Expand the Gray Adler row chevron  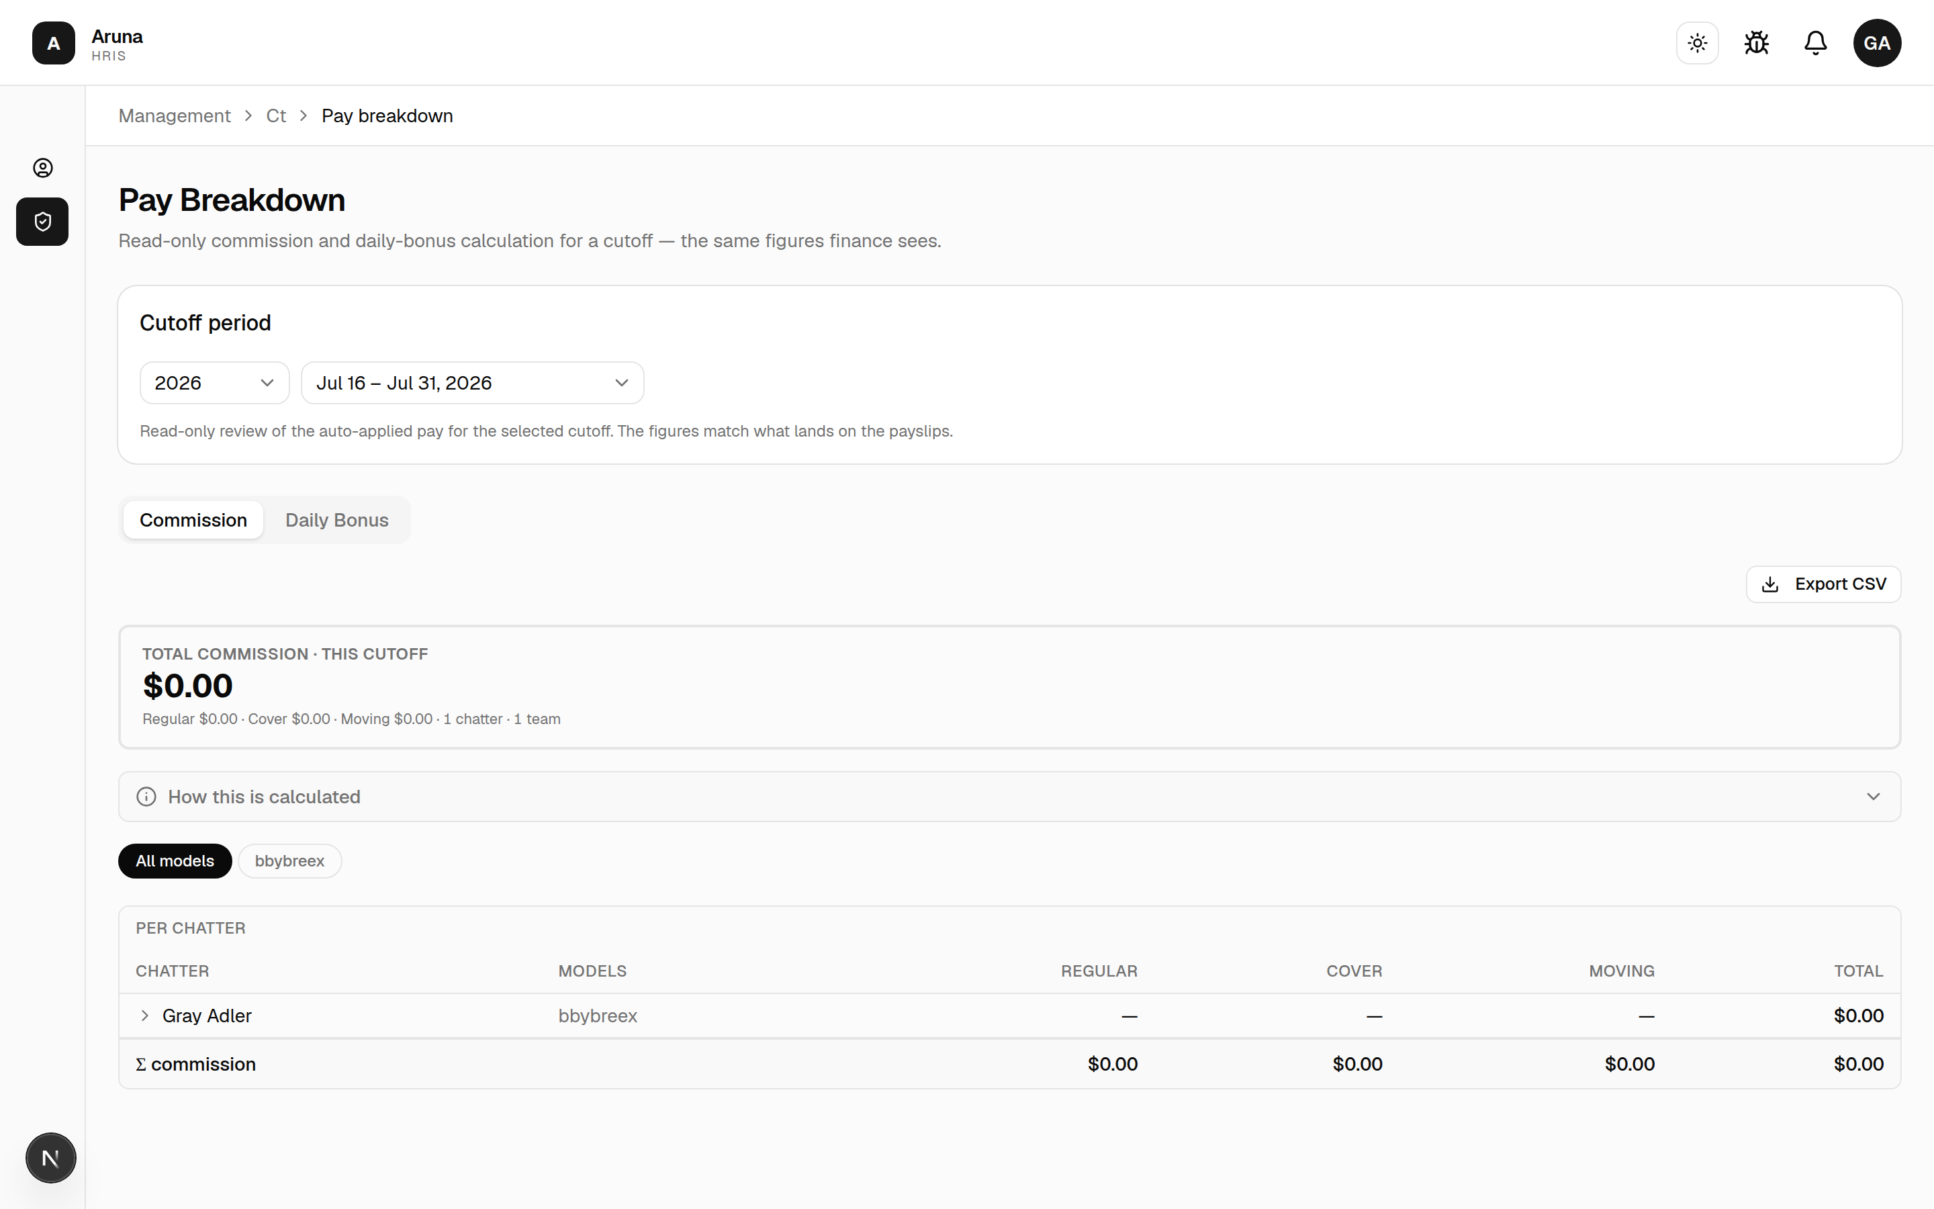point(144,1016)
